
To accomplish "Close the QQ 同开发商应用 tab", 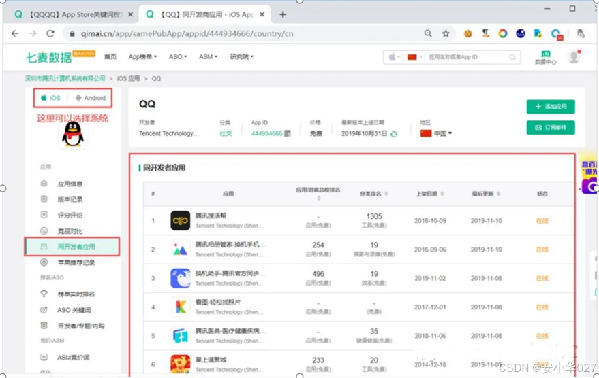I will (x=262, y=14).
